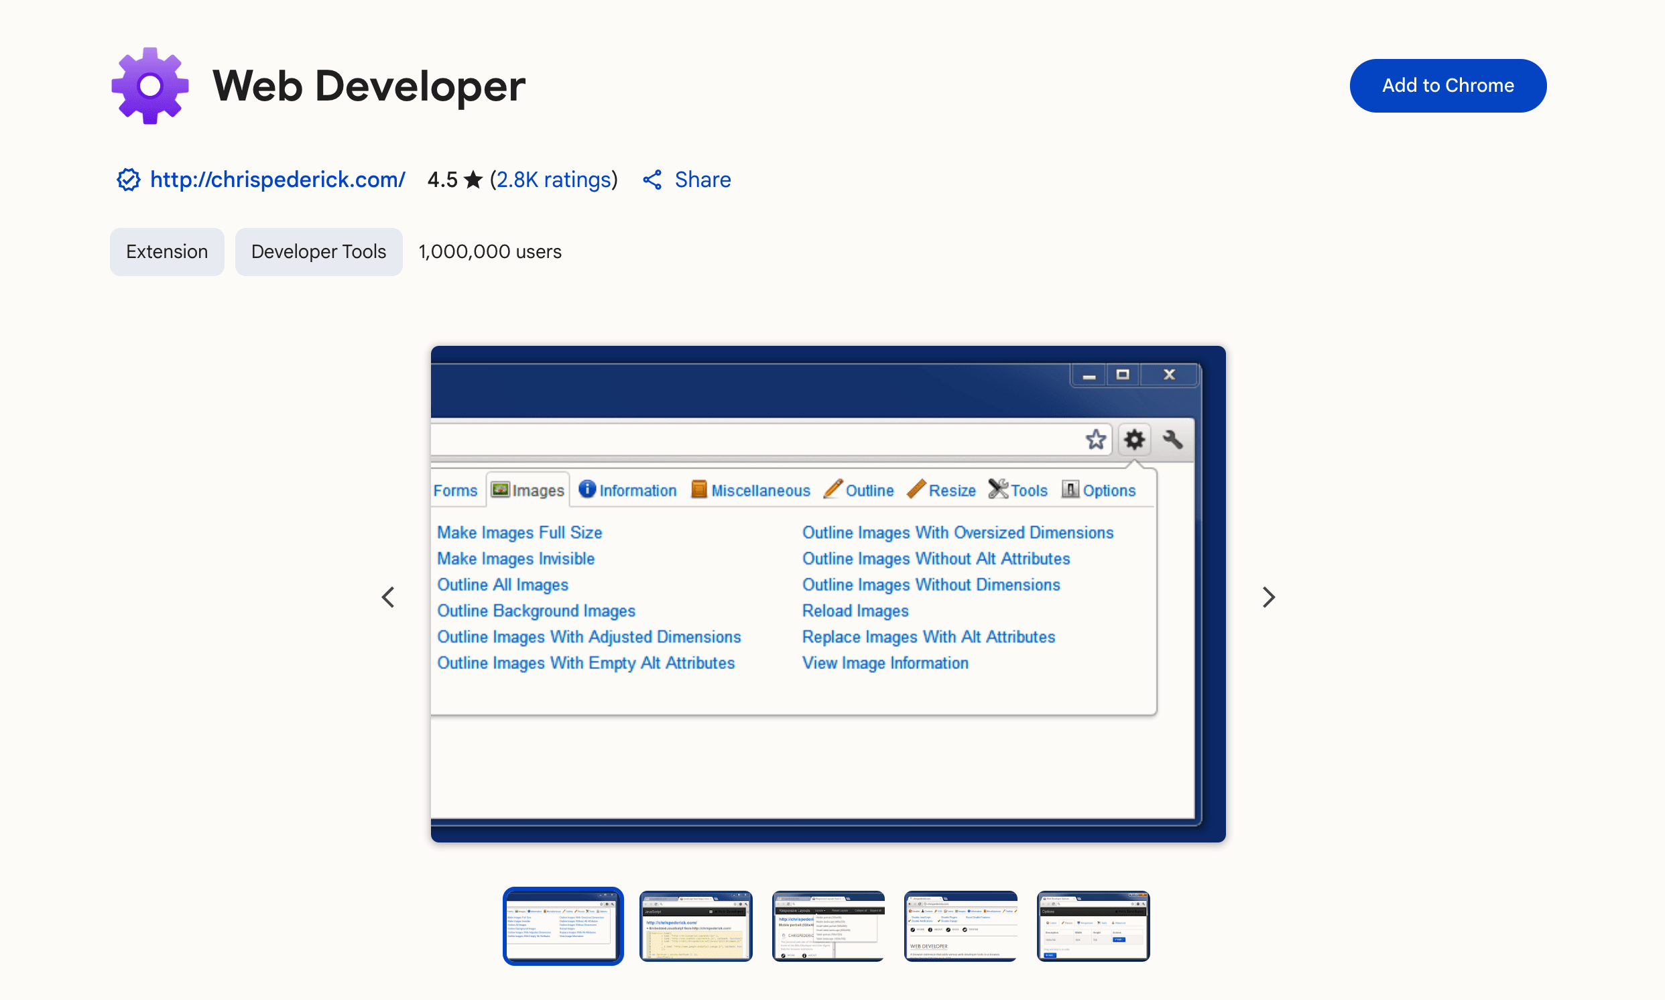Open the chrispederick.com publisher link
The width and height of the screenshot is (1665, 1000).
tap(277, 180)
